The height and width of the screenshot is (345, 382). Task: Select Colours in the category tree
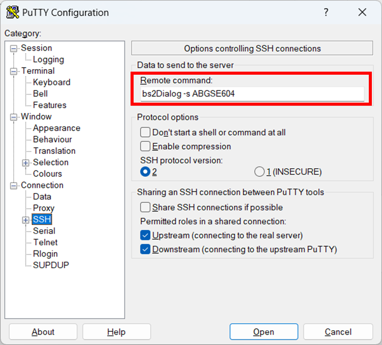tap(47, 174)
